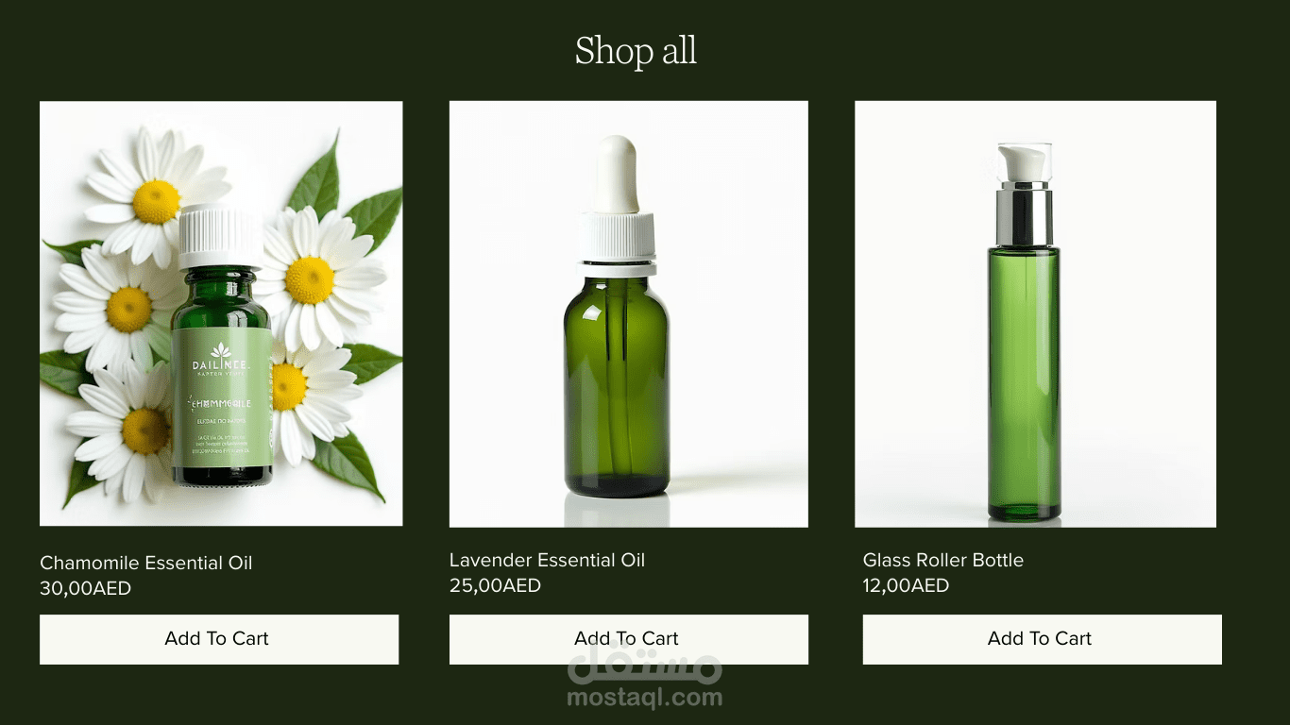Open the Glass Roller Bottle product image
This screenshot has width=1290, height=725.
(x=1035, y=313)
